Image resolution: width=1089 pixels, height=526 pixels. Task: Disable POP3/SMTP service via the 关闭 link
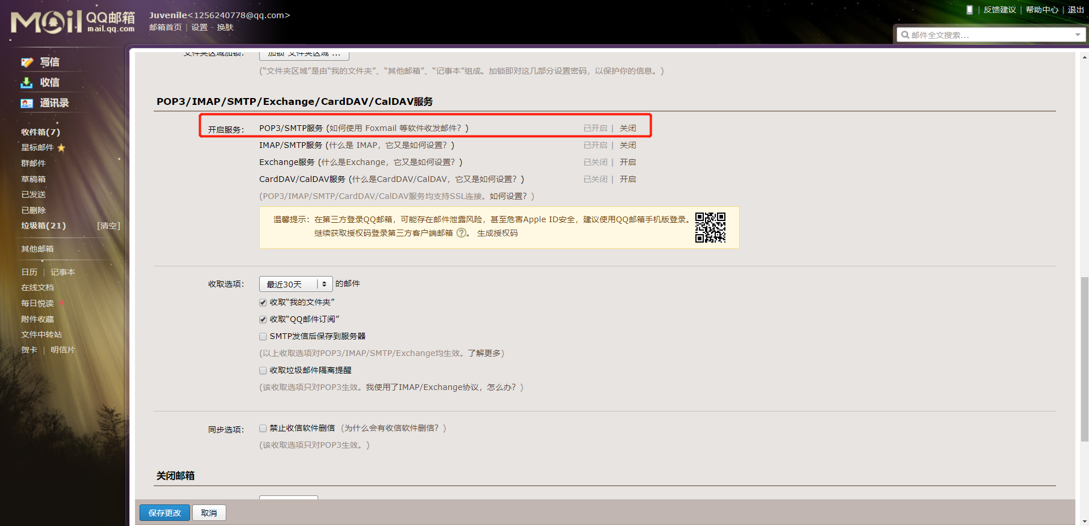628,128
